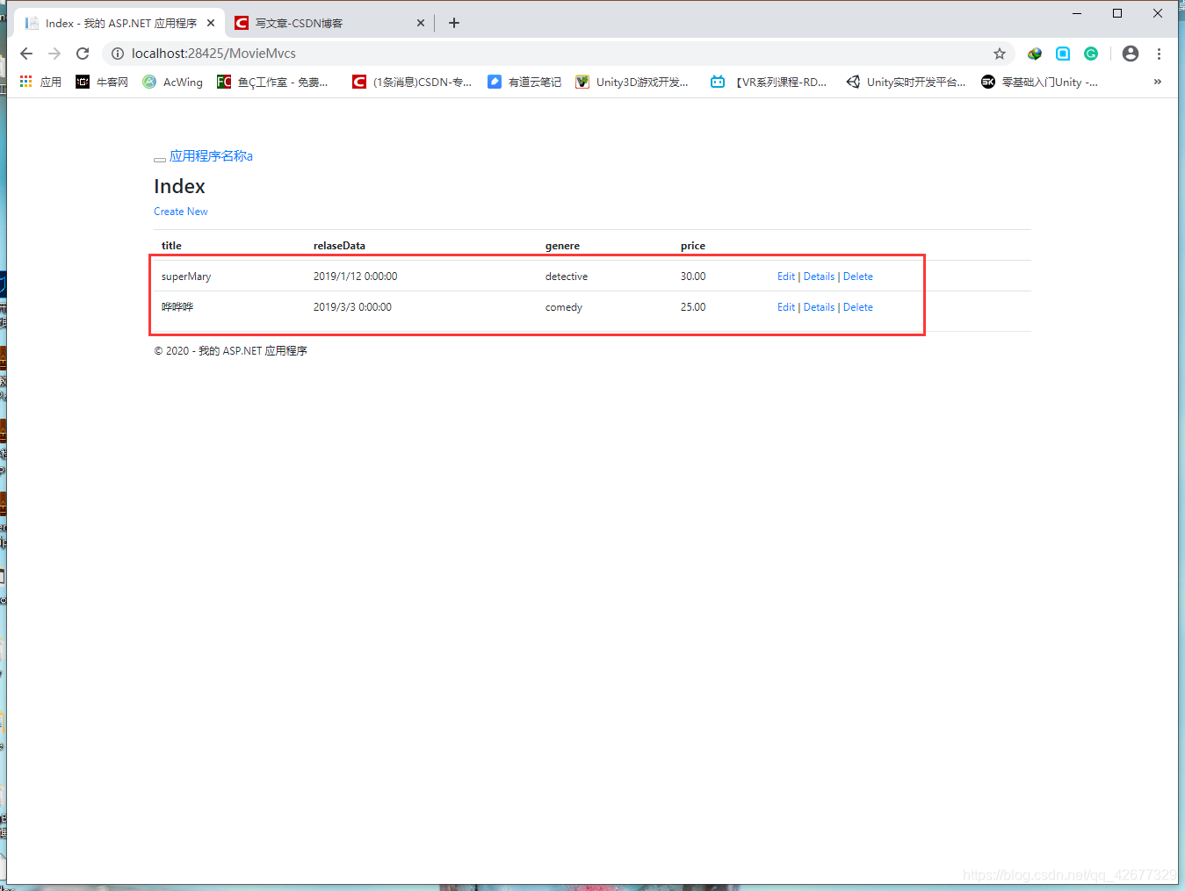1185x891 pixels.
Task: Open a new tab with plus button
Action: (454, 23)
